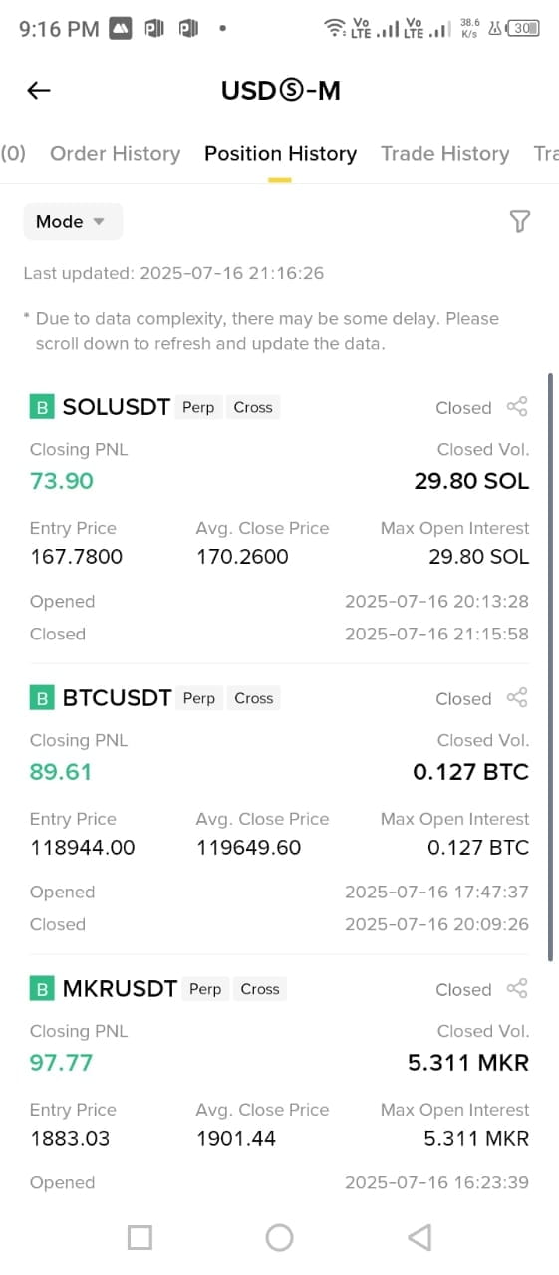Tap Android home circle button
This screenshot has height=1275, width=559.
tap(279, 1237)
